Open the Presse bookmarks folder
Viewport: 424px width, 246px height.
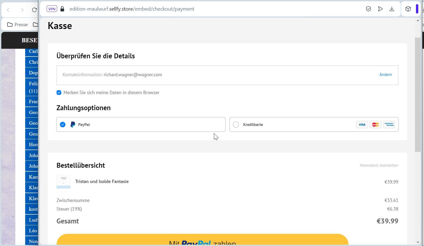(18, 25)
